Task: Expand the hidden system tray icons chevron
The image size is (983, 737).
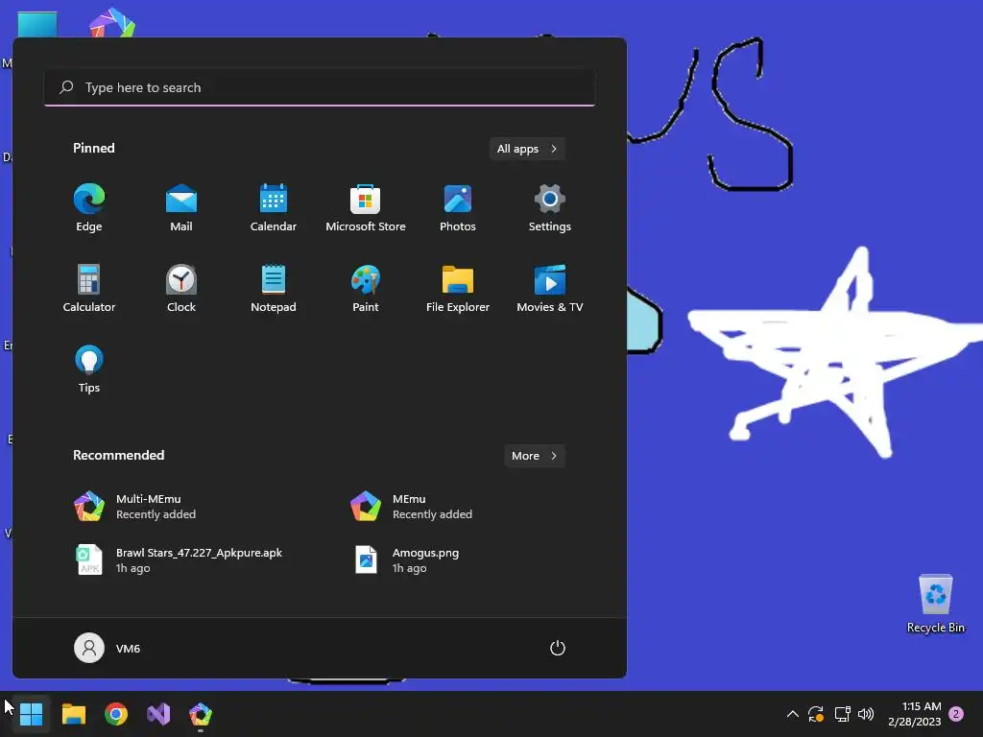Action: 792,714
